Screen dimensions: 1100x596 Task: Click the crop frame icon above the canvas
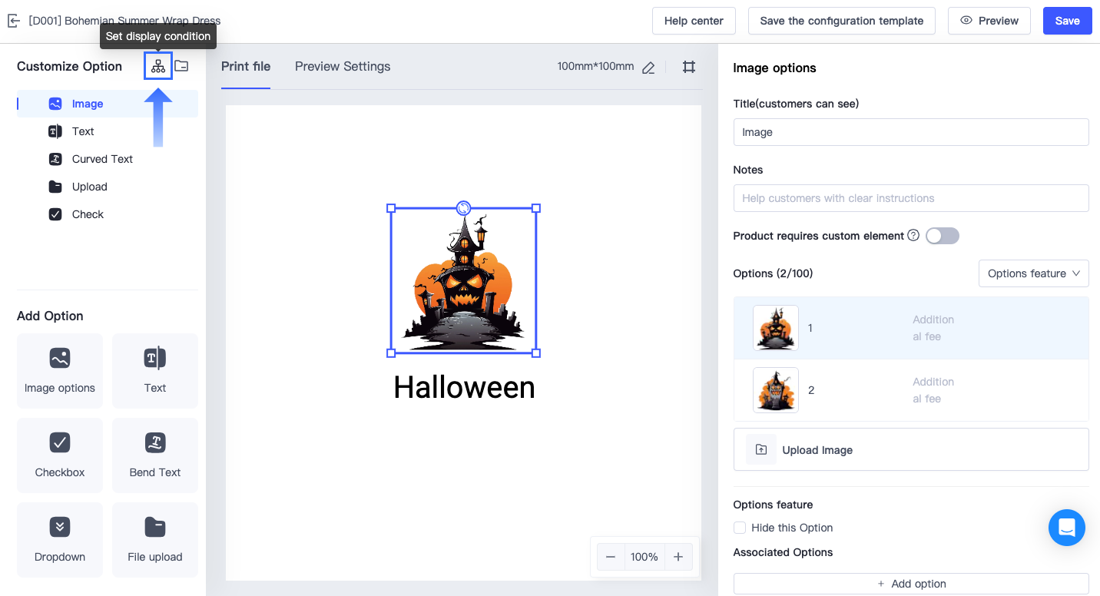689,67
